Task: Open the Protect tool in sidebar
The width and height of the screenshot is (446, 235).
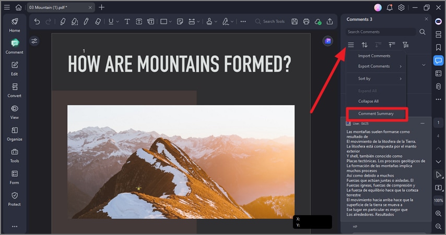Action: tap(15, 199)
